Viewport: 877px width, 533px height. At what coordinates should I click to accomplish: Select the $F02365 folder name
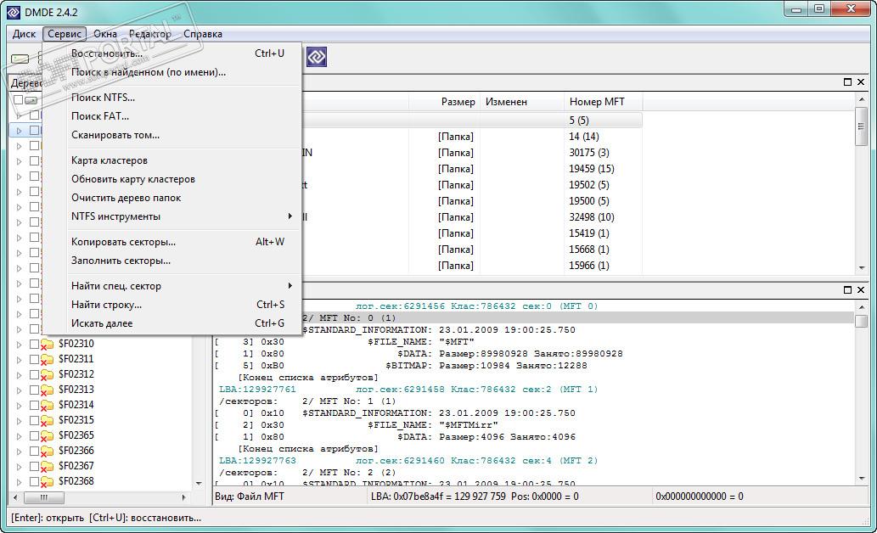pyautogui.click(x=76, y=435)
